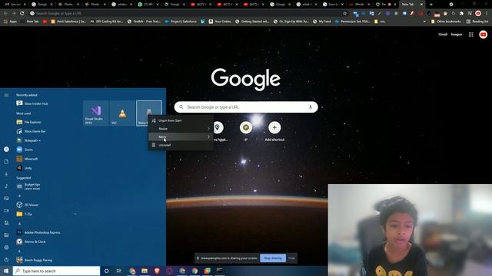Open Documents from the Start menu rail
The height and width of the screenshot is (276, 492).
(x=6, y=162)
